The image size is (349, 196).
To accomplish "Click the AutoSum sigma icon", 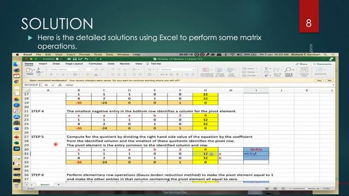I will tap(267, 69).
